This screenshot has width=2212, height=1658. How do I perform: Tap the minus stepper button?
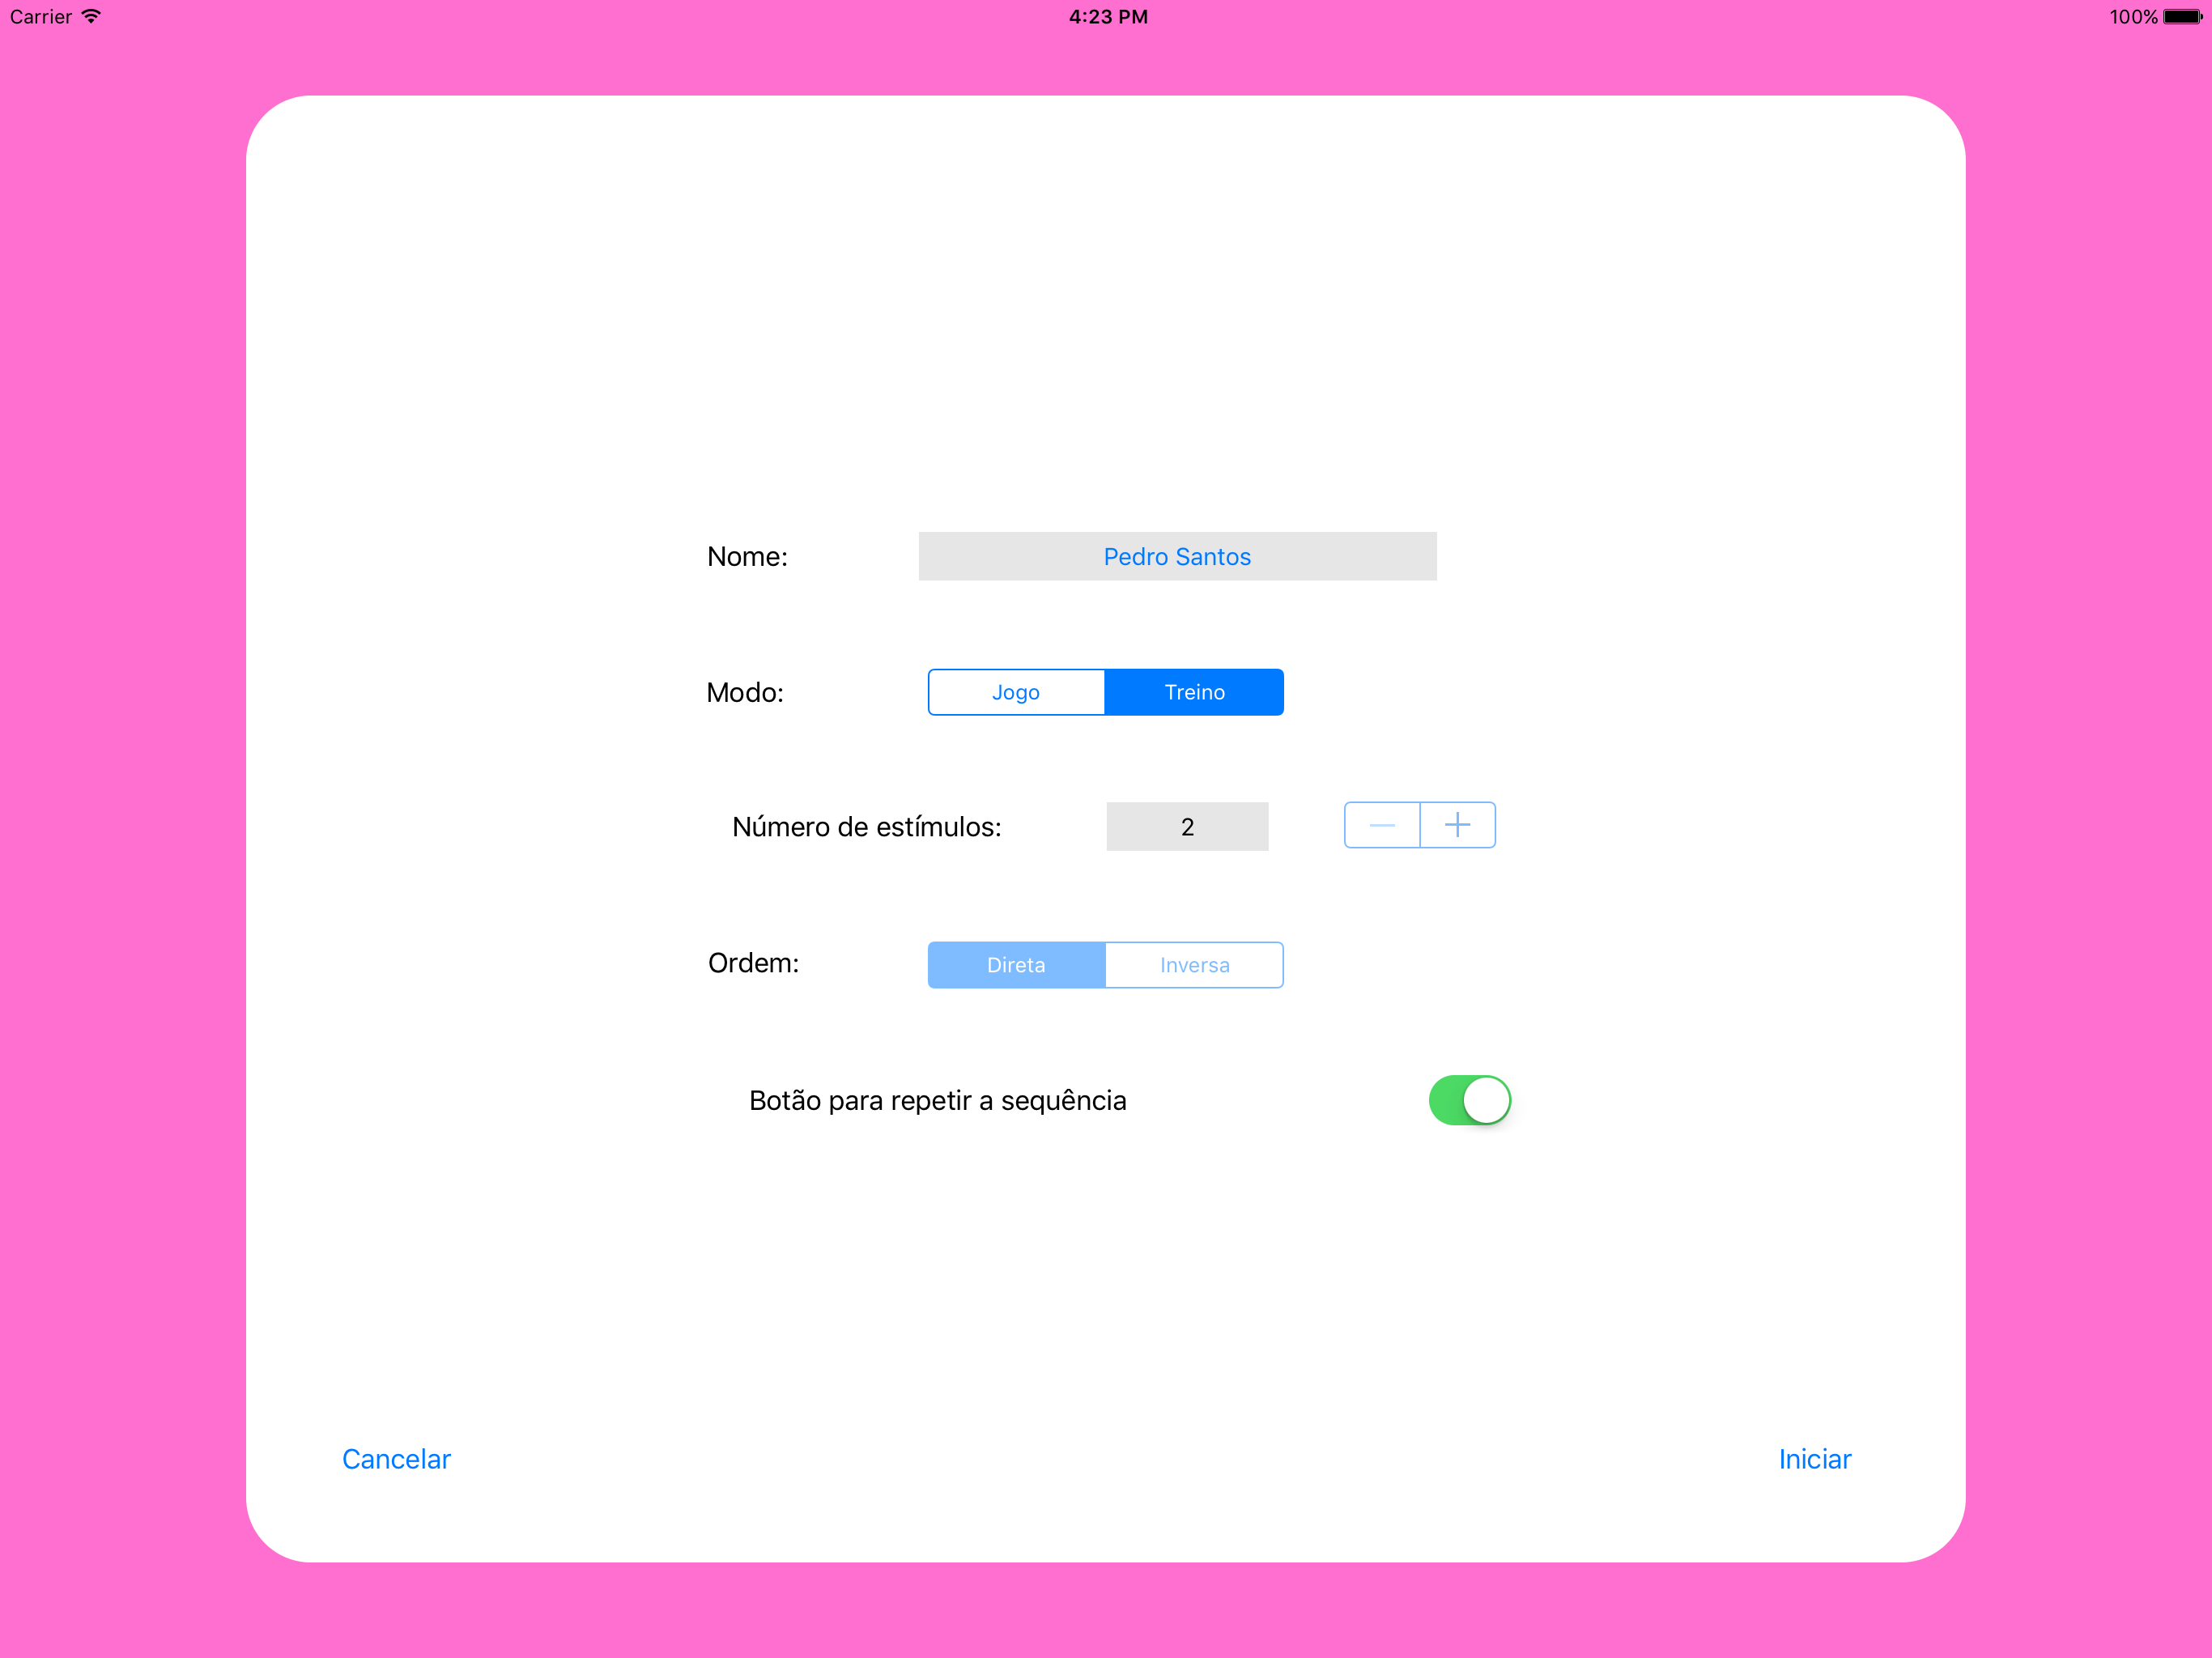1382,825
